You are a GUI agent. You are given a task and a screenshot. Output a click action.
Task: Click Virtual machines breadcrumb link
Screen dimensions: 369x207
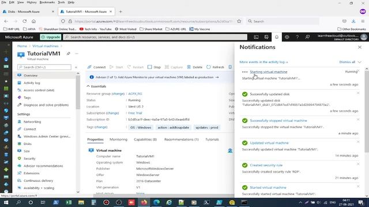tap(45, 46)
